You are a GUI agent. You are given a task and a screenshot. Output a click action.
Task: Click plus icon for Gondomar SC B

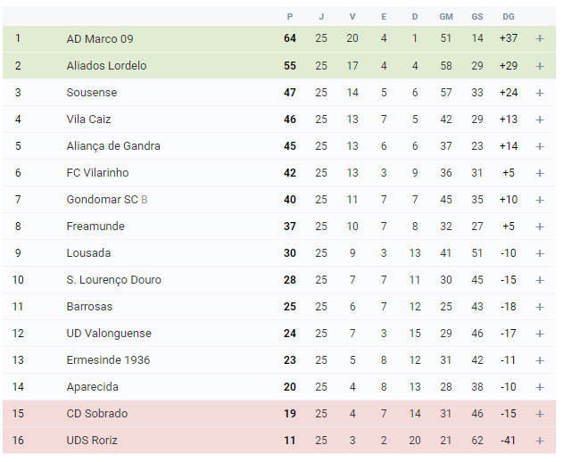(539, 200)
